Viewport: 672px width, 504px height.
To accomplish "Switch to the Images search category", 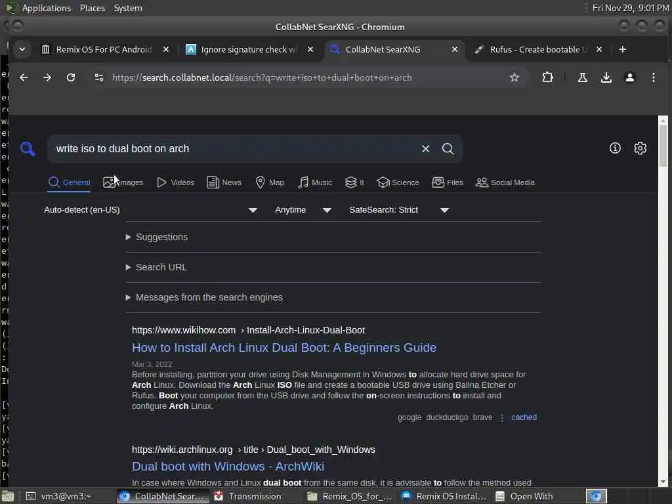I will (123, 182).
